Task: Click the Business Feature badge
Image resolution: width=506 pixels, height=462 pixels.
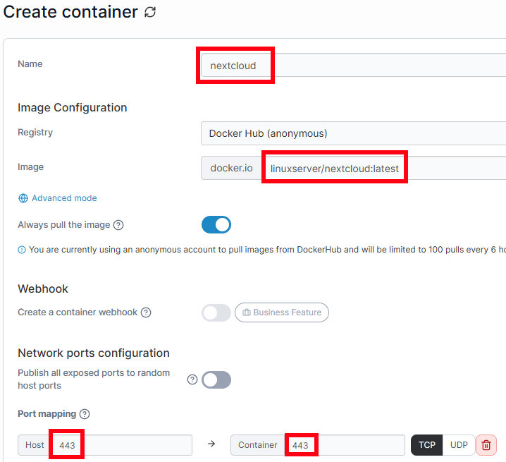Action: 282,312
